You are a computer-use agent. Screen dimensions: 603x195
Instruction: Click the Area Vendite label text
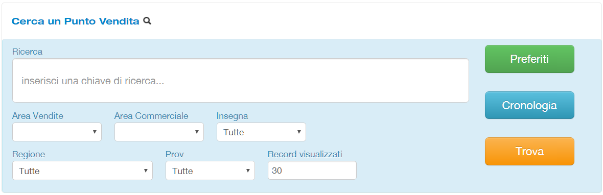38,116
